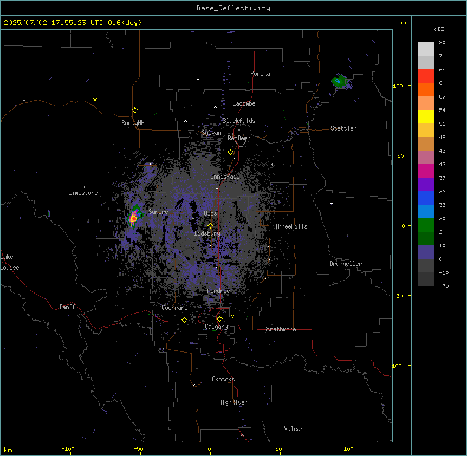Click the Vulcan label
Screen dimensions: 467x456
pos(294,429)
